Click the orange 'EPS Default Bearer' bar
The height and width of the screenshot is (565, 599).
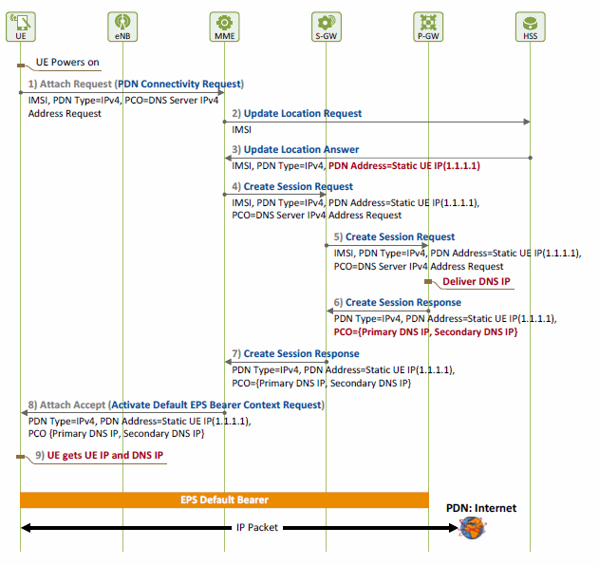coord(224,500)
